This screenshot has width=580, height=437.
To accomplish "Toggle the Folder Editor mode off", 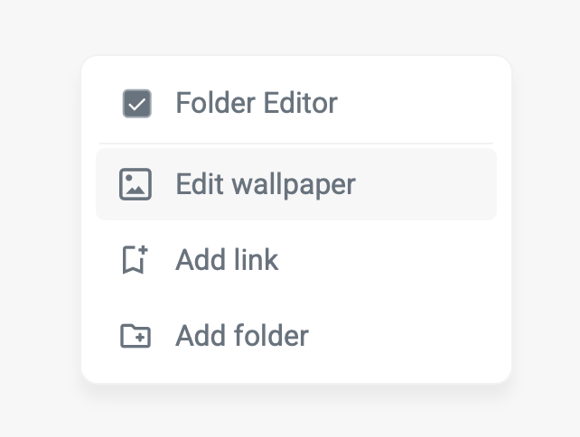I will coord(136,104).
